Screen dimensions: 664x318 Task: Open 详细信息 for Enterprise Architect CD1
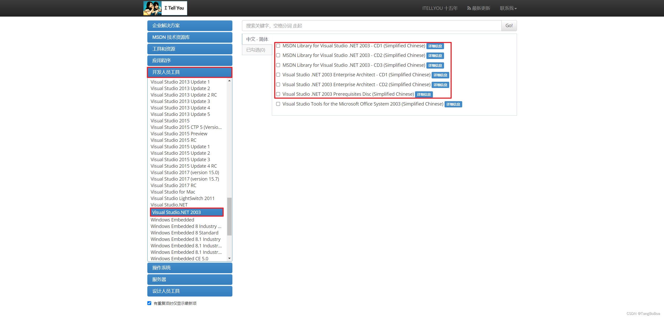pyautogui.click(x=440, y=75)
